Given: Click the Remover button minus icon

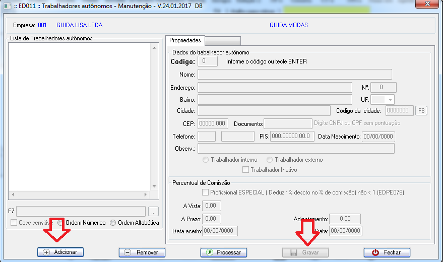Looking at the screenshot, I should (x=128, y=252).
